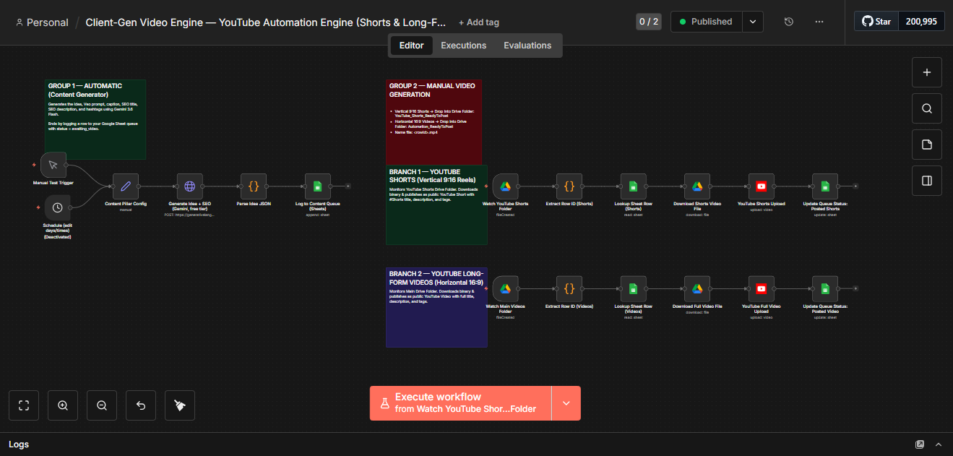Open the execute workflow trigger dropdown

point(566,403)
